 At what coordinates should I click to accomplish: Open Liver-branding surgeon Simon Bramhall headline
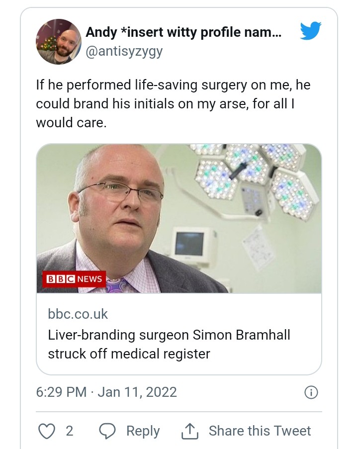point(169,344)
